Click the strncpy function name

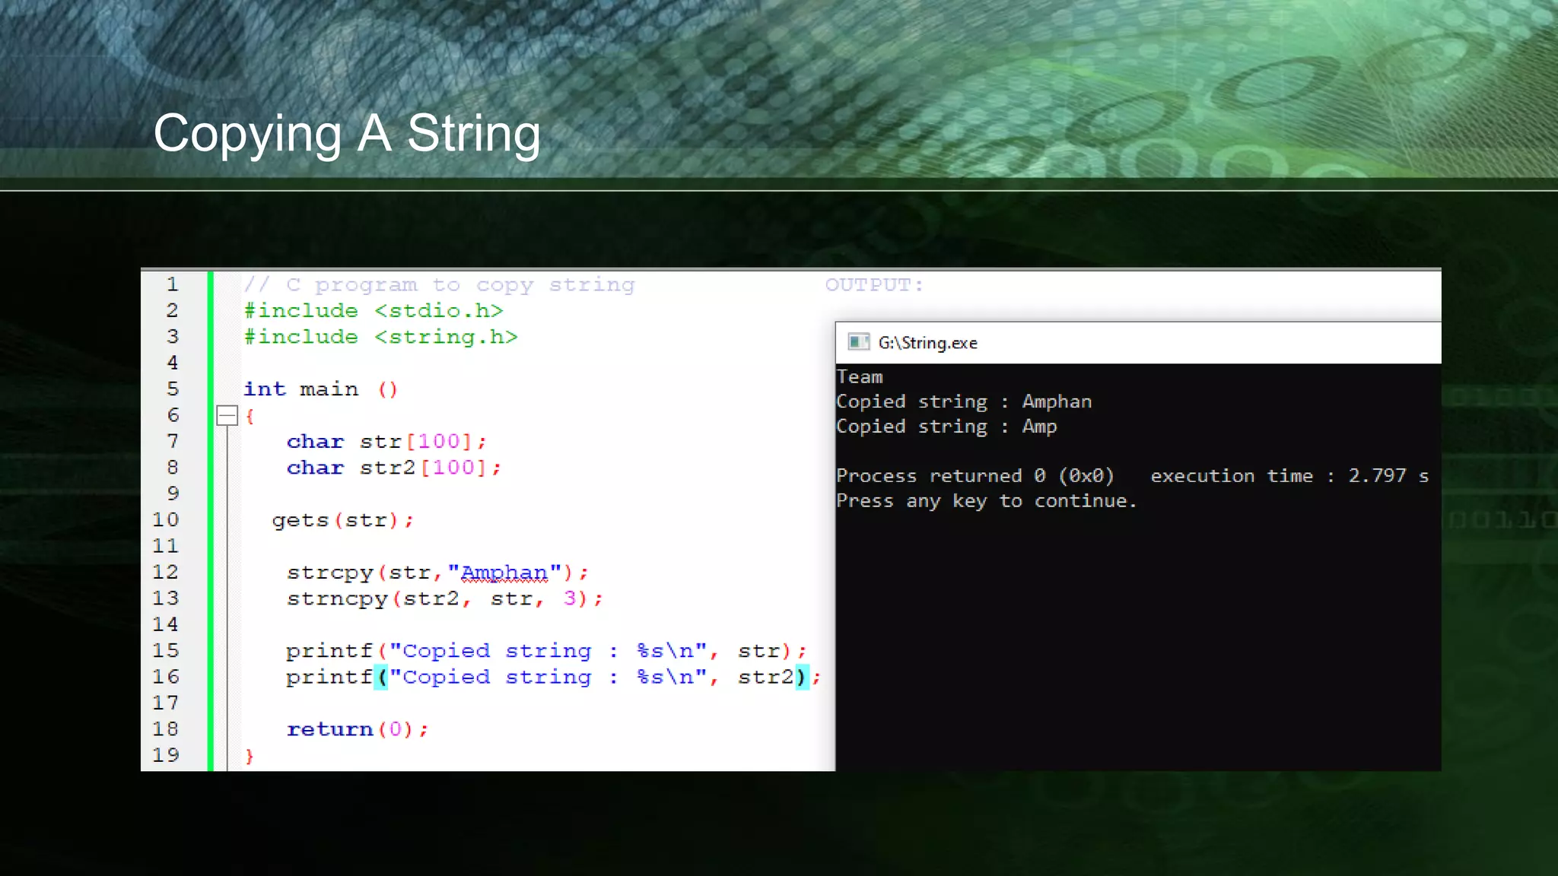tap(337, 598)
